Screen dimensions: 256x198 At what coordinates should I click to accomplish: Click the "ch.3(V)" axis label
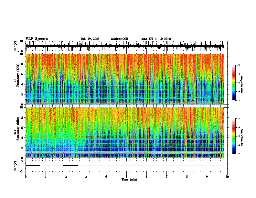pyautogui.click(x=15, y=166)
